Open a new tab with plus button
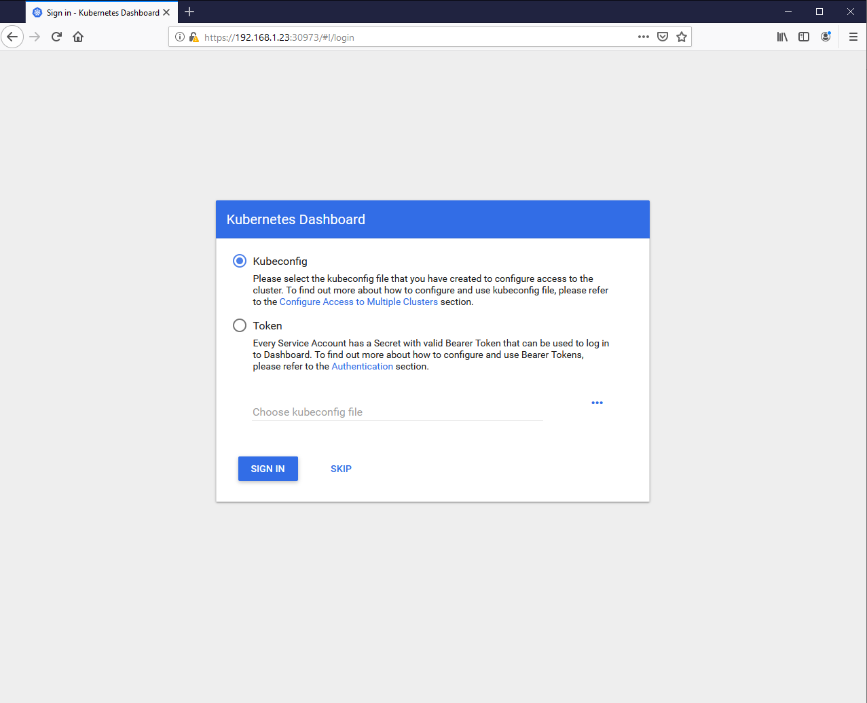Viewport: 867px width, 703px height. [x=189, y=12]
